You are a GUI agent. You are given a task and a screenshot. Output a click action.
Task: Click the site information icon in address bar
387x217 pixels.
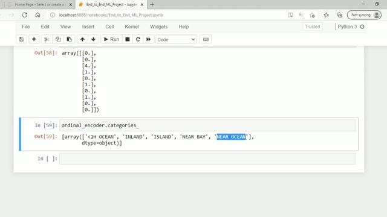(53, 15)
